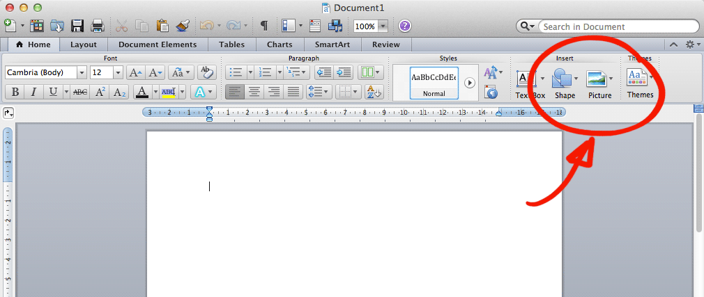Clear formatting eraser button
The height and width of the screenshot is (297, 704).
pos(206,72)
